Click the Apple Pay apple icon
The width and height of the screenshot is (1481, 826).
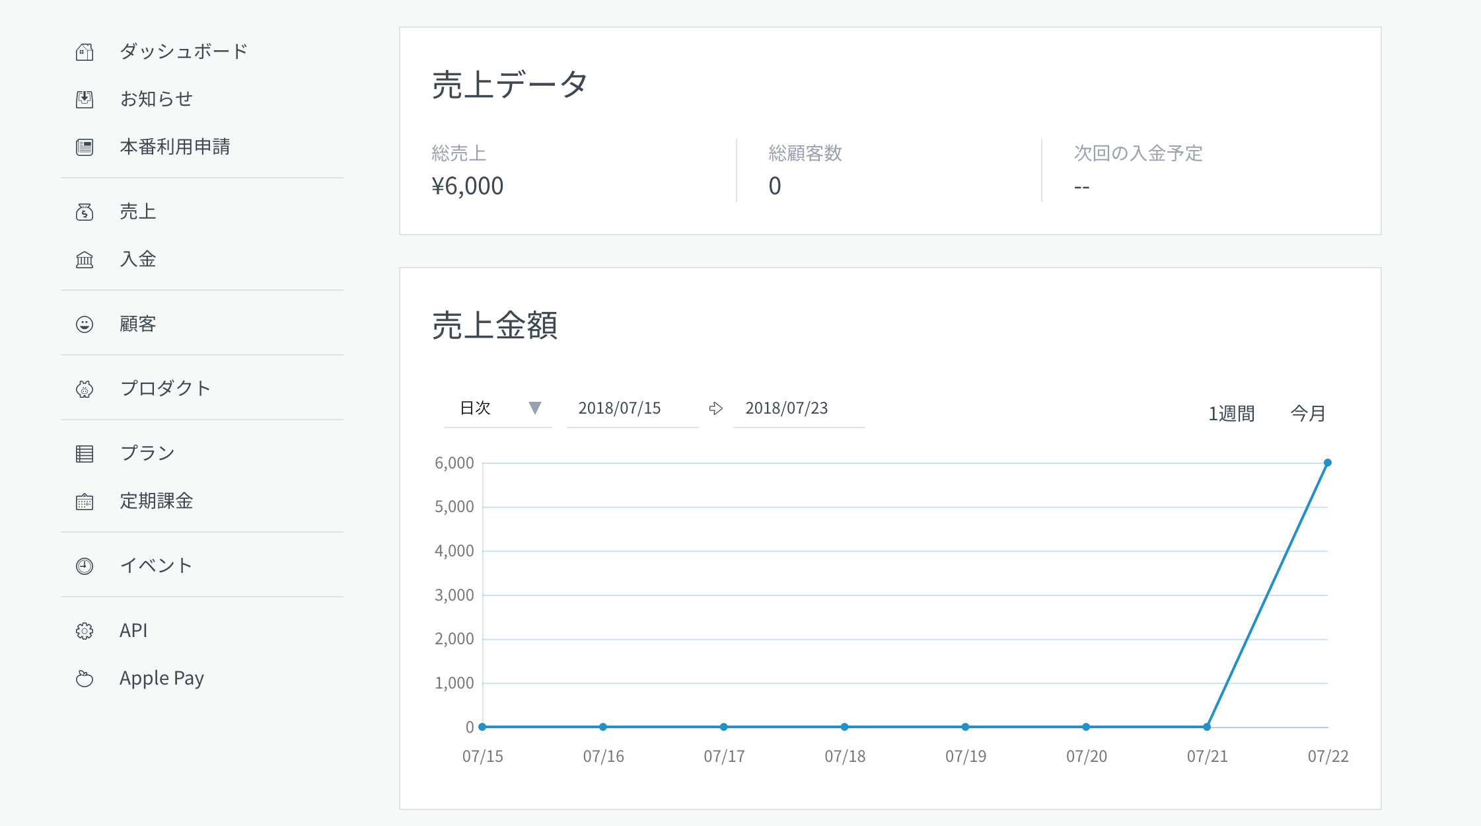[x=85, y=679]
